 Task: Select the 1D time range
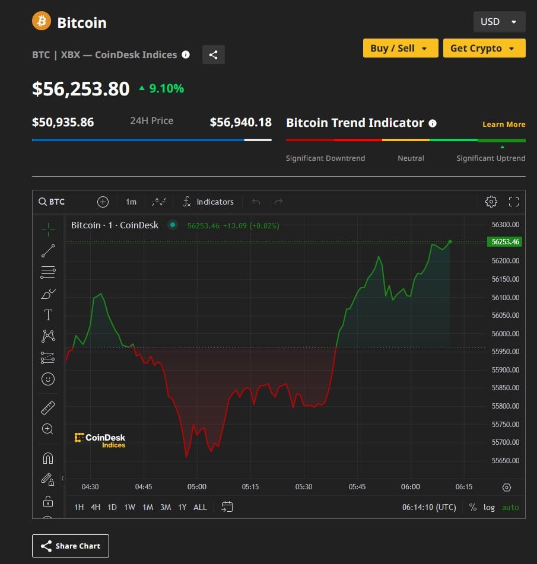point(112,507)
